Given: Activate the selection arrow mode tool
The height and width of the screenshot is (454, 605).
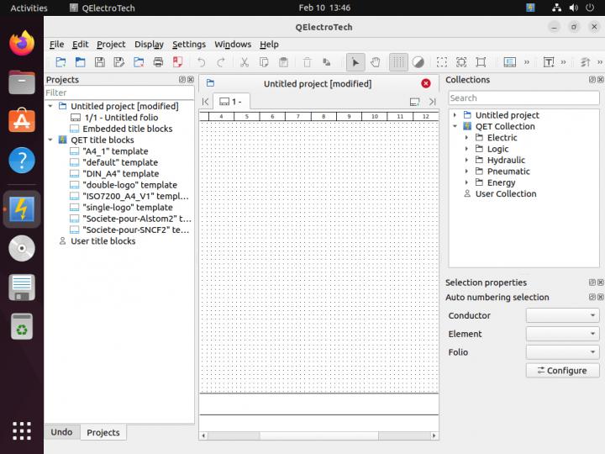Looking at the screenshot, I should coord(355,62).
